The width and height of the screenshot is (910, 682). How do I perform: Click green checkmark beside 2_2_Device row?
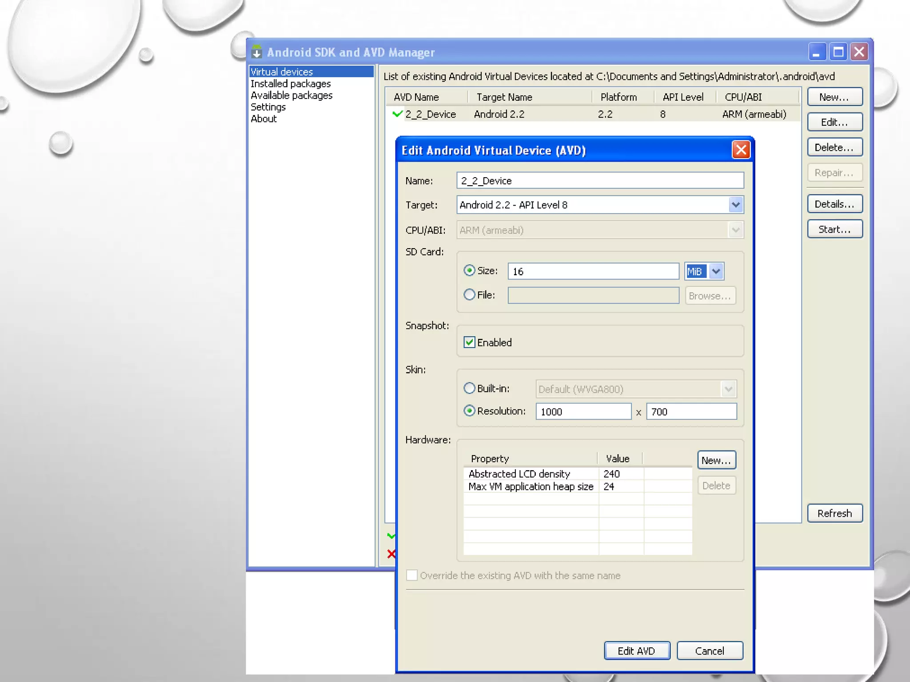pos(397,114)
